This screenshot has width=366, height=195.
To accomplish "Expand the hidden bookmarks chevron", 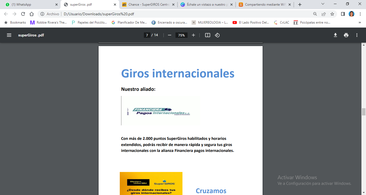I will click(x=360, y=22).
